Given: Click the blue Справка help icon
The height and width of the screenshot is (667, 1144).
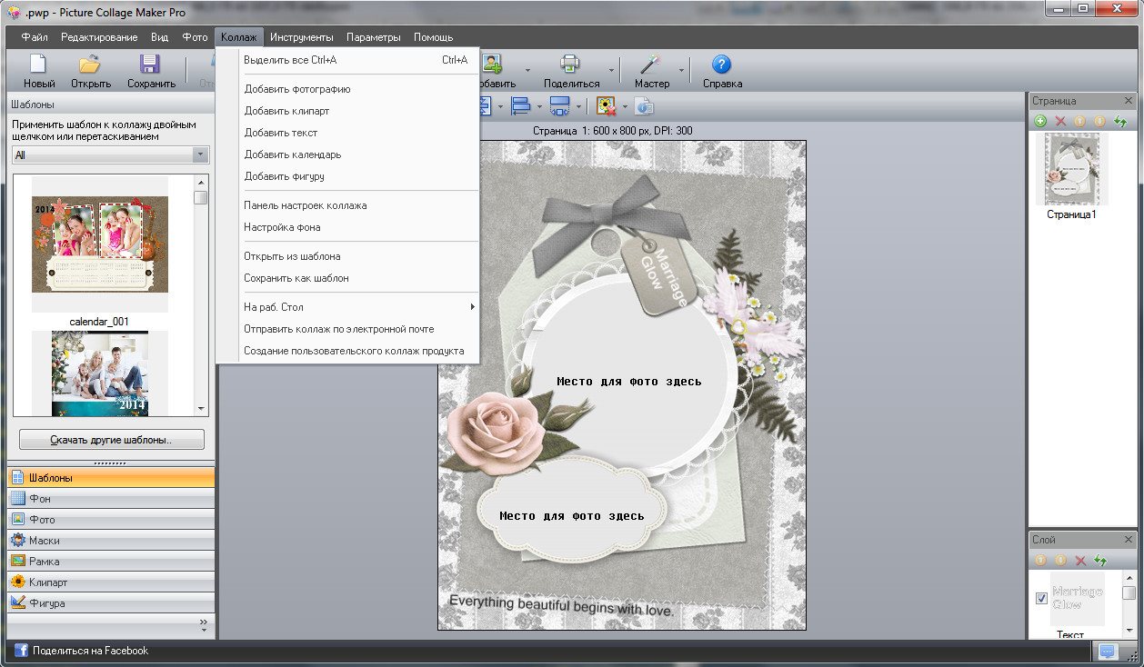Looking at the screenshot, I should coord(721,65).
